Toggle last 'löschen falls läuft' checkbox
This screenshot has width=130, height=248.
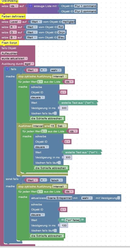[x=56, y=230]
